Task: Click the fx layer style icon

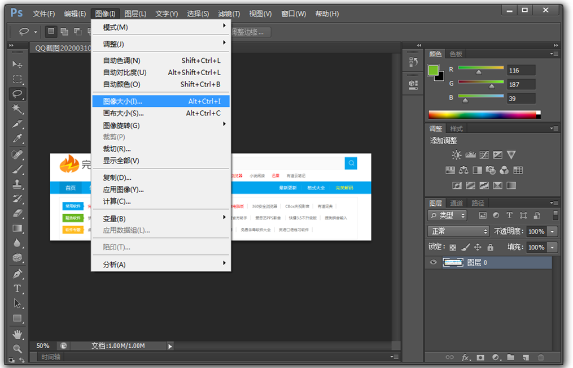Action: coord(466,357)
